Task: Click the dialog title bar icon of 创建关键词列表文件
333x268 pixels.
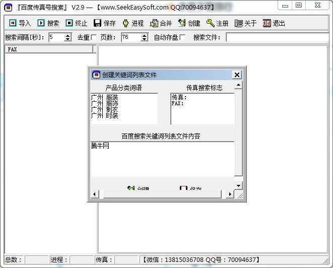Action: click(x=96, y=75)
